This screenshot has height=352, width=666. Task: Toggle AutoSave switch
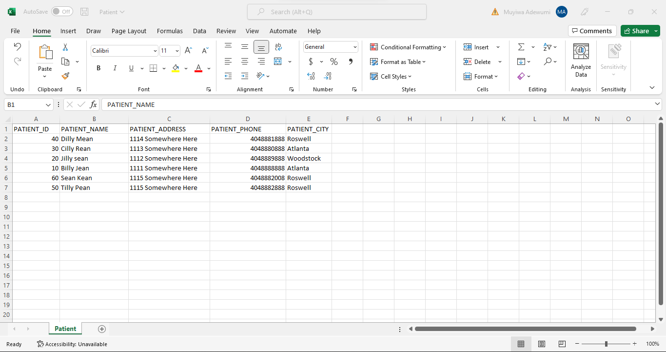coord(62,12)
